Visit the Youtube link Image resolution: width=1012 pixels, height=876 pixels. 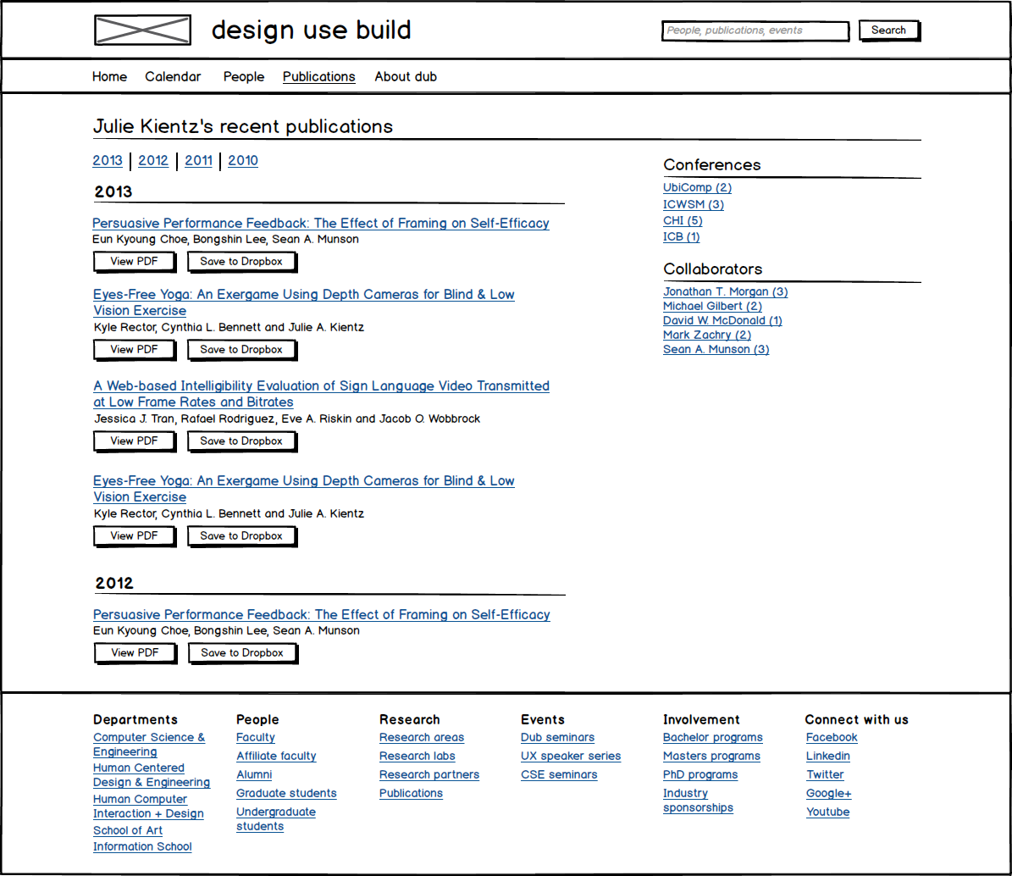coord(828,812)
